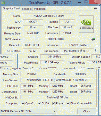Screen dimensions: 101x116
Task: Open the Sensors tab
Action: (x=27, y=9)
